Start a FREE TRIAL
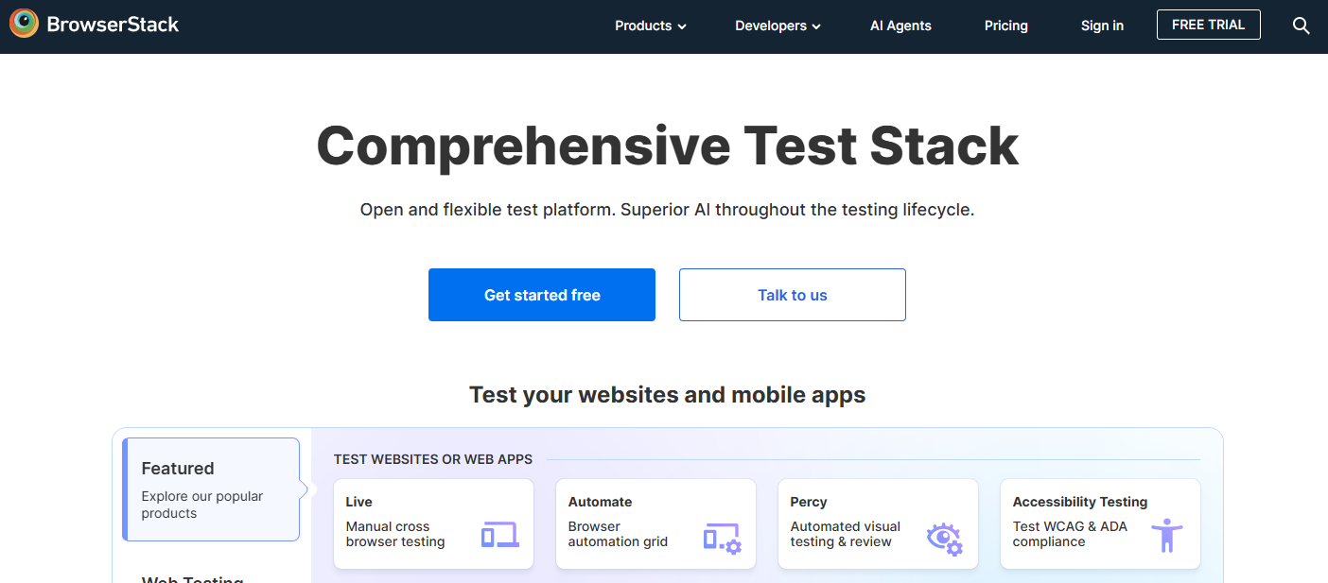The width and height of the screenshot is (1328, 583). click(x=1208, y=25)
